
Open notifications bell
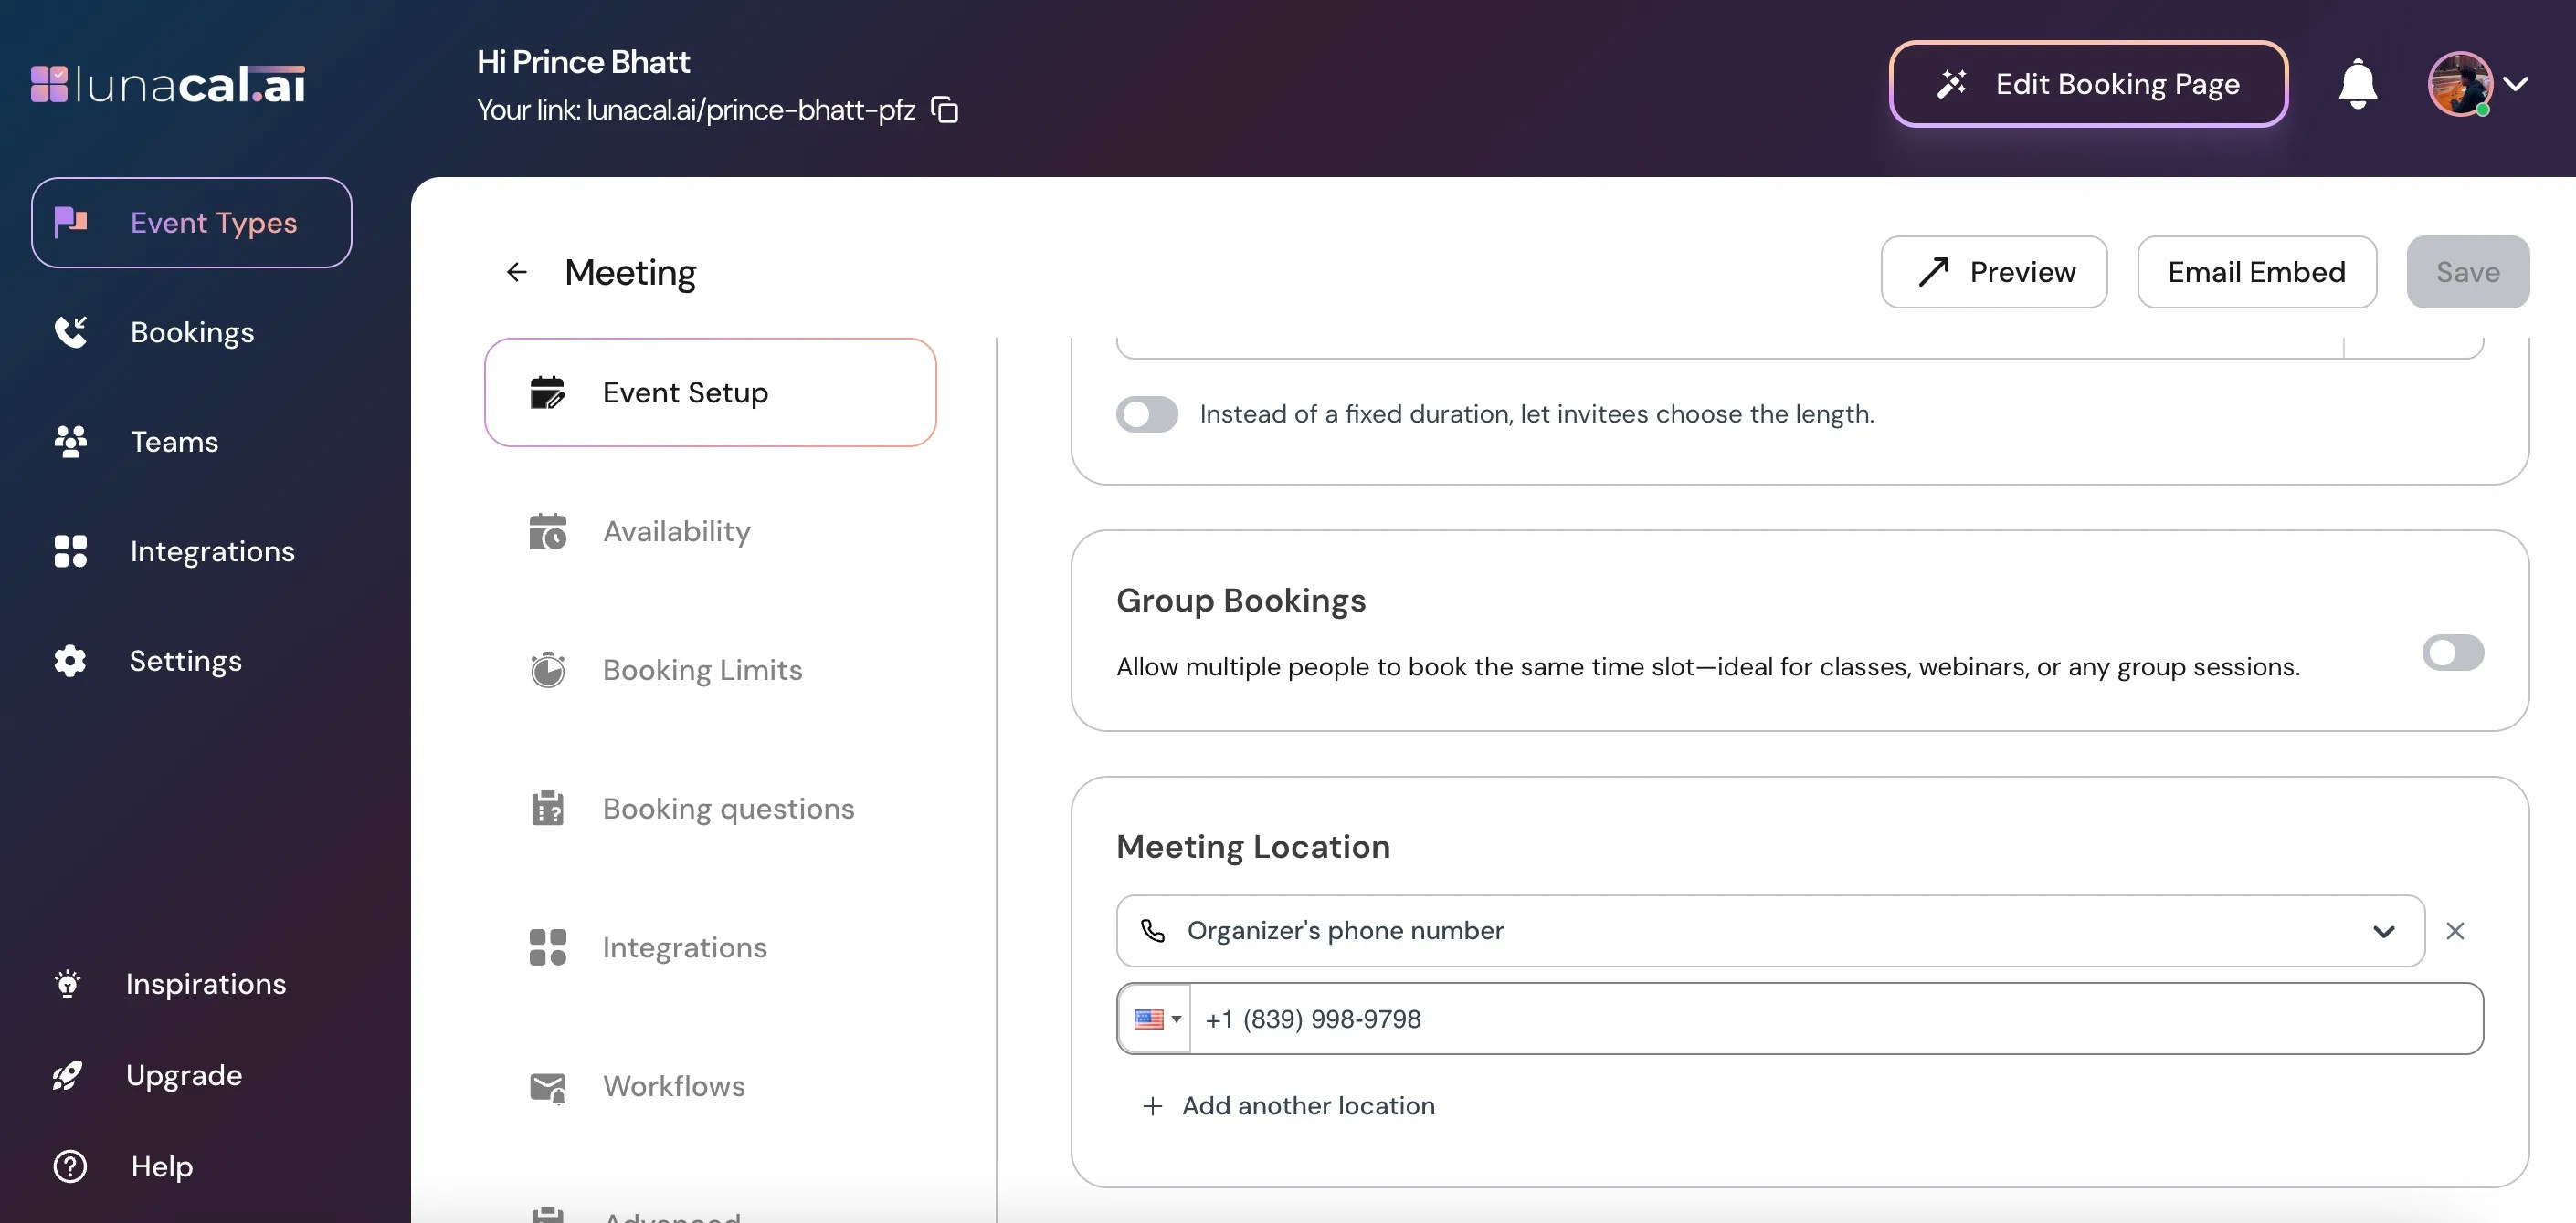[2357, 84]
